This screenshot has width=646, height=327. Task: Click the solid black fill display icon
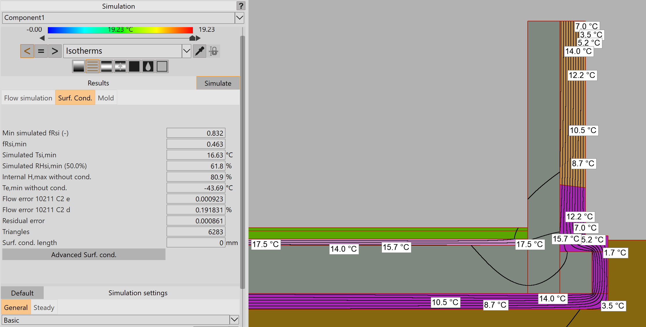tap(134, 66)
